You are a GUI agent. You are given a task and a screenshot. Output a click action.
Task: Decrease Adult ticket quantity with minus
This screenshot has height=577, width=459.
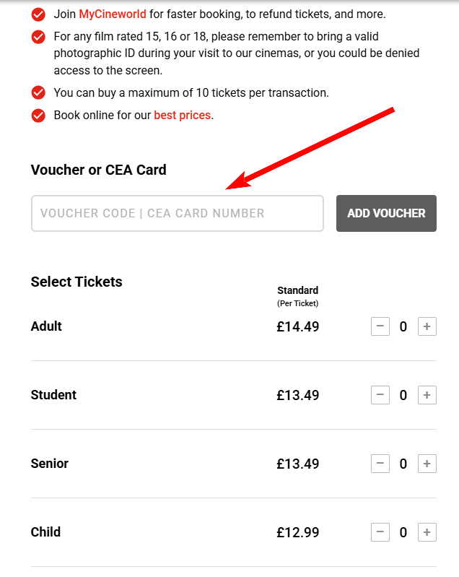coord(380,326)
